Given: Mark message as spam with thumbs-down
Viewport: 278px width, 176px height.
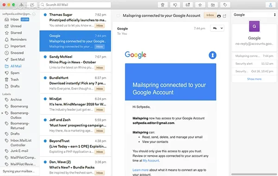Looking at the screenshot, I should click(175, 5).
